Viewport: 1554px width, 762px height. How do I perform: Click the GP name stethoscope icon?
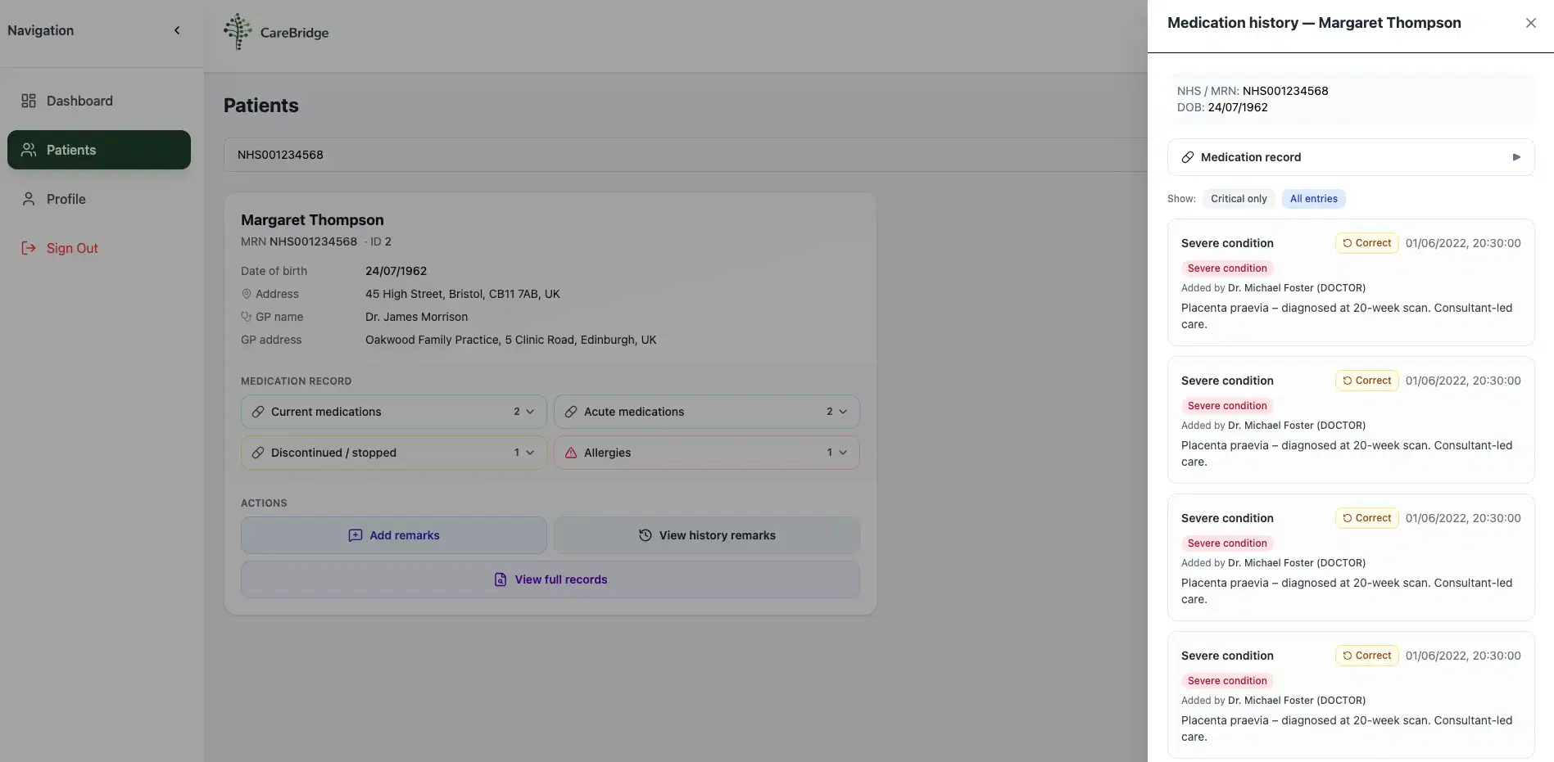[246, 317]
